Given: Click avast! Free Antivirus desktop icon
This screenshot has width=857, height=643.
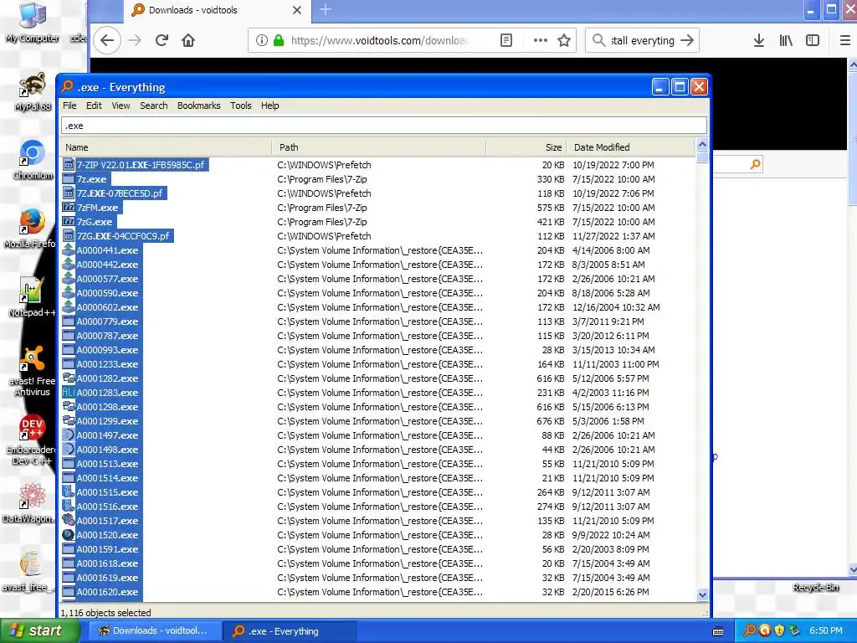Looking at the screenshot, I should pos(33,370).
